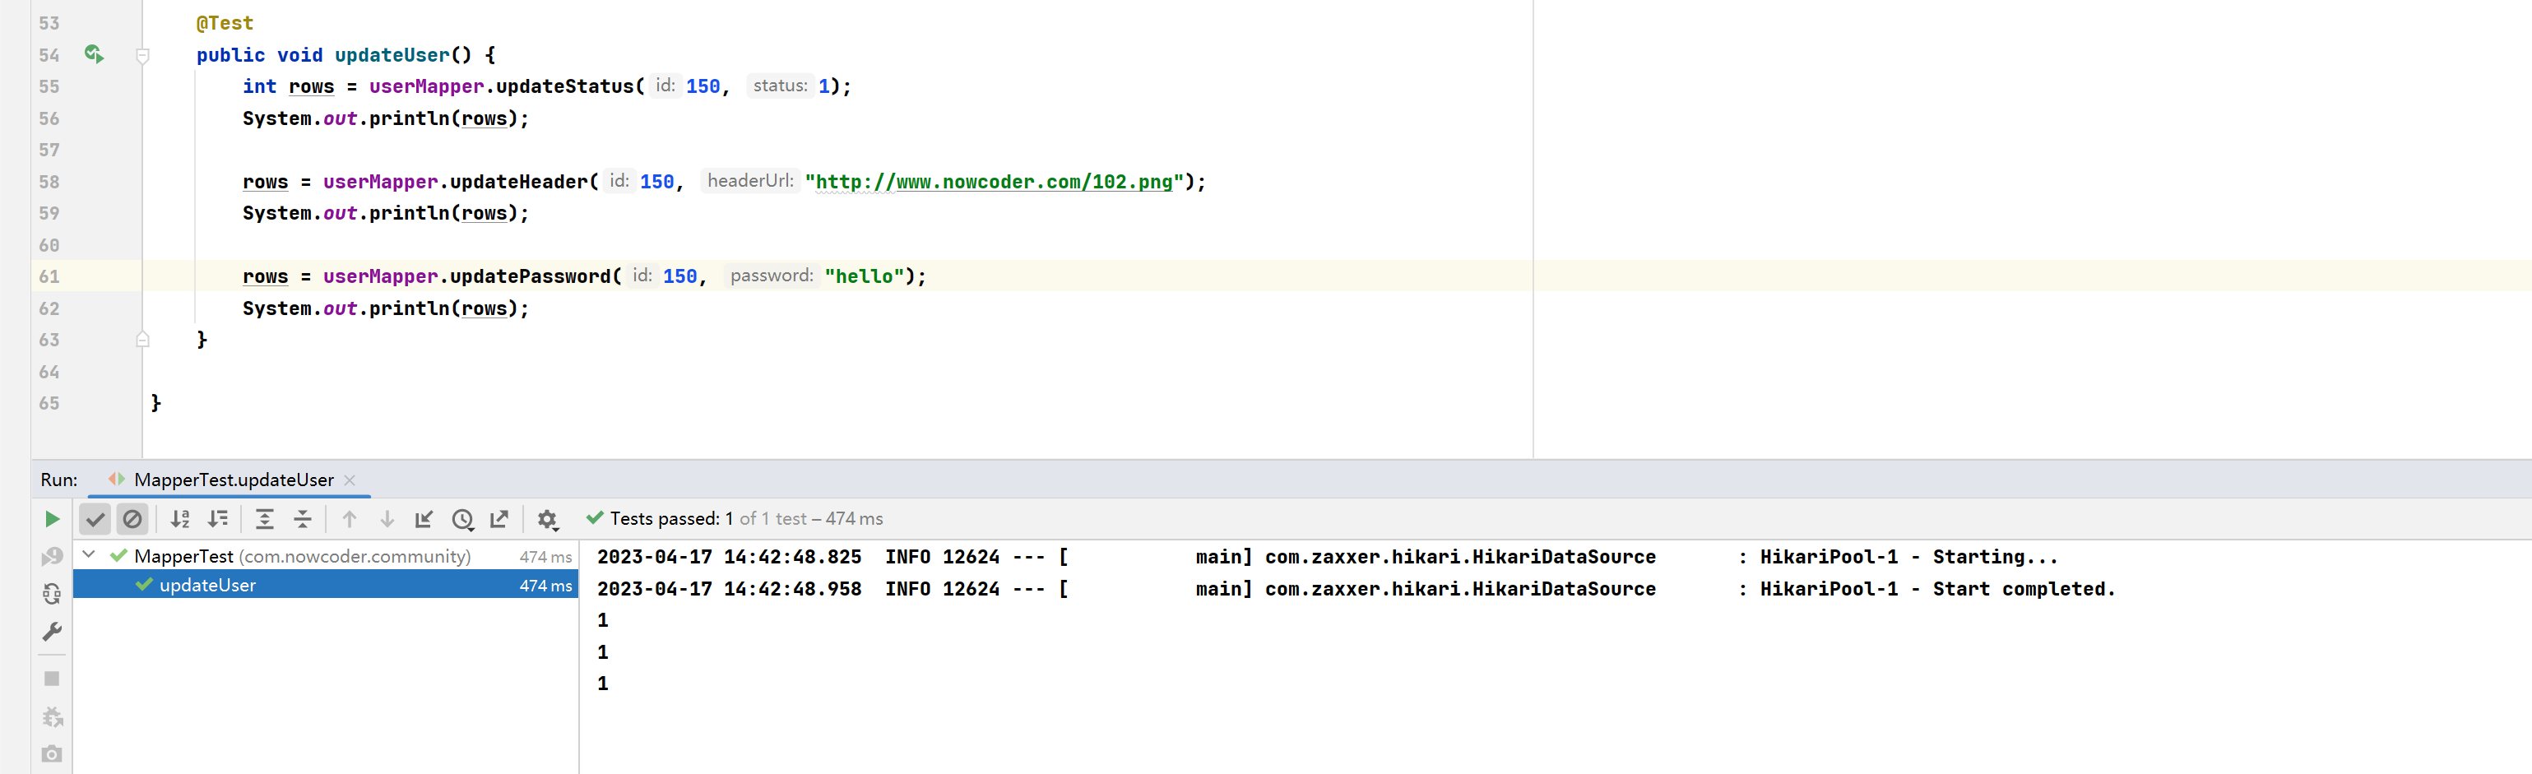Click the updateHeader method call
The height and width of the screenshot is (774, 2532).
pyautogui.click(x=519, y=182)
